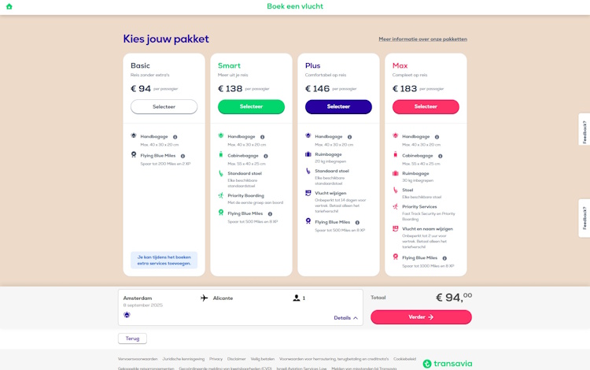The image size is (590, 370).
Task: Select the green Smart package button
Action: point(252,107)
